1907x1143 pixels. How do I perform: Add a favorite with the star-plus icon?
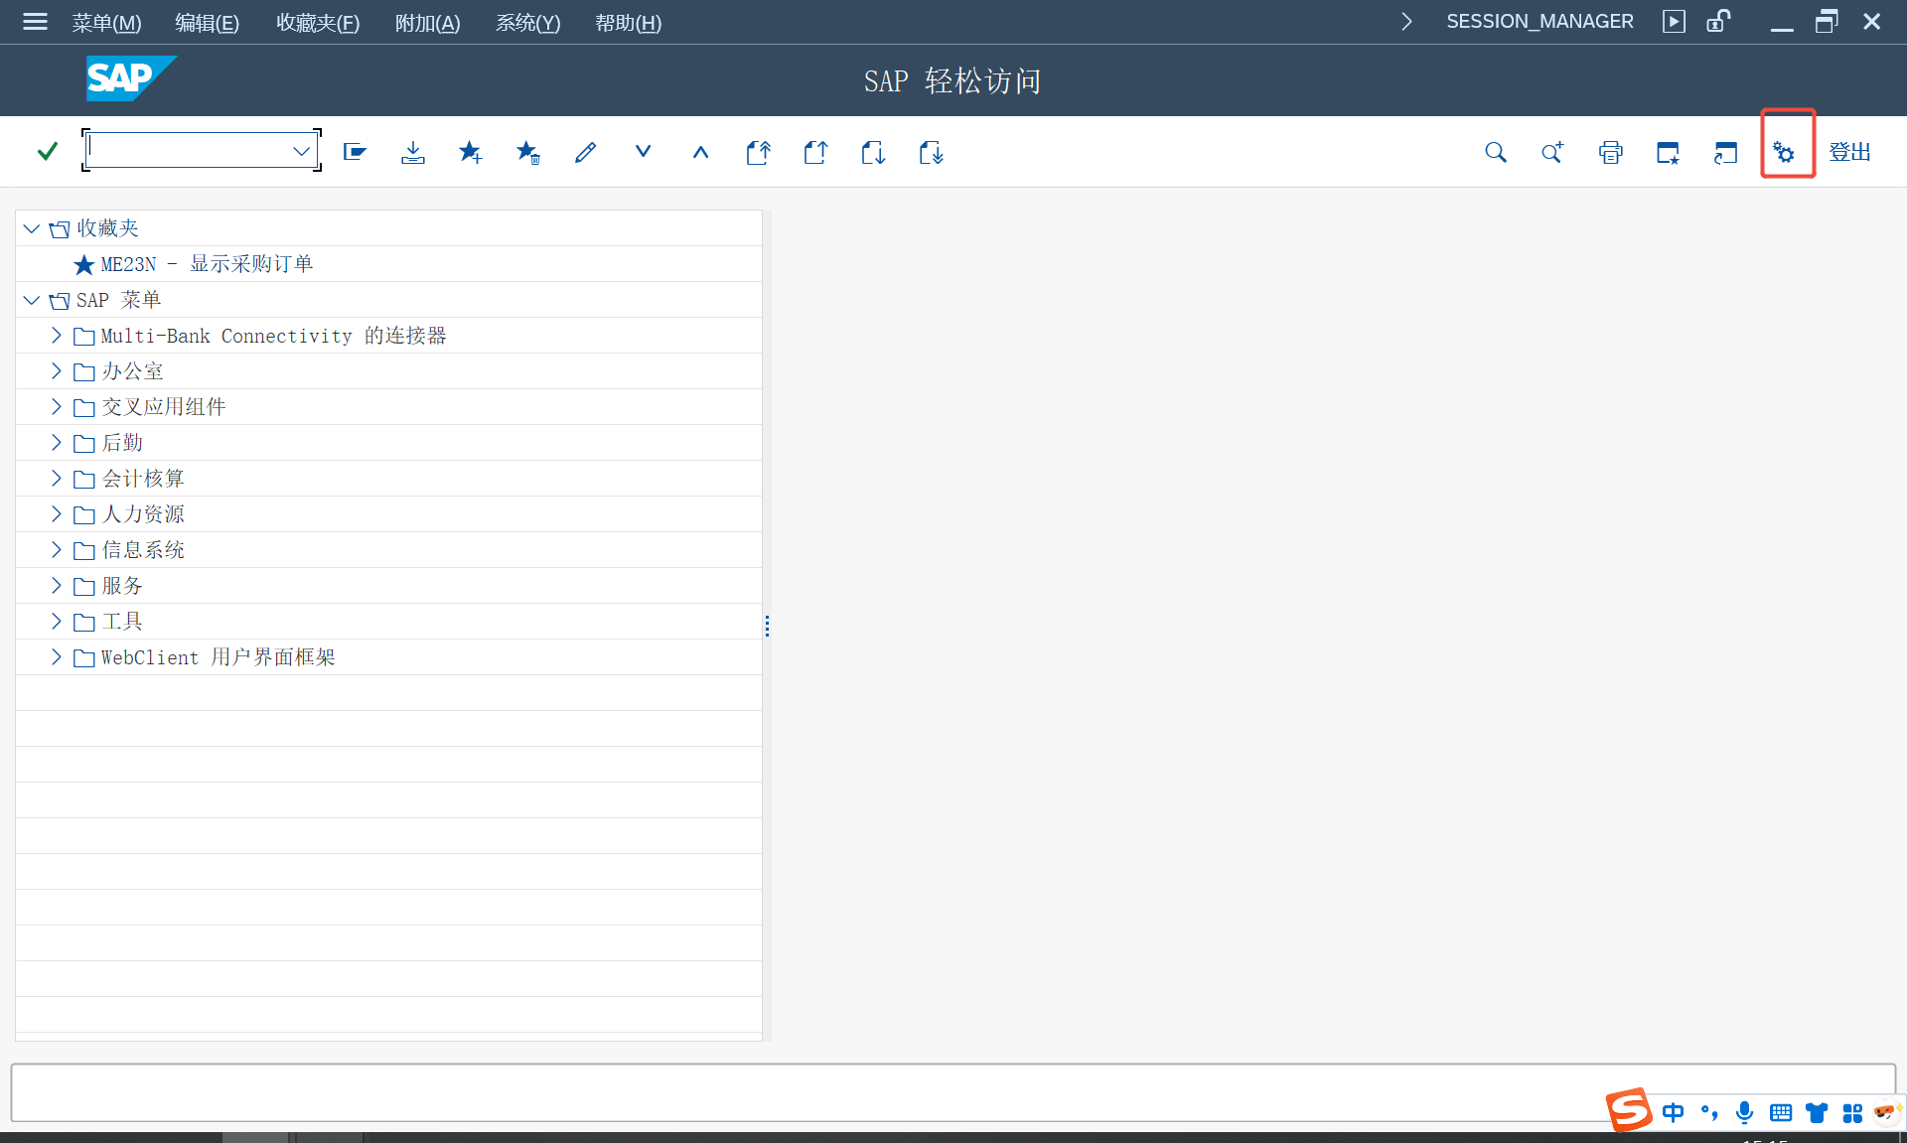470,152
